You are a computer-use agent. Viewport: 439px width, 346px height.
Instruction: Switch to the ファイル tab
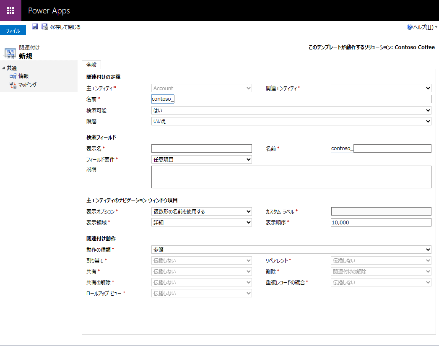coord(13,30)
